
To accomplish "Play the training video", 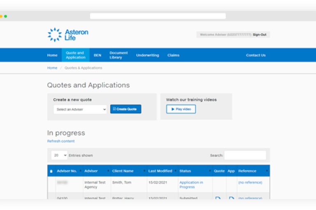I will click(181, 109).
